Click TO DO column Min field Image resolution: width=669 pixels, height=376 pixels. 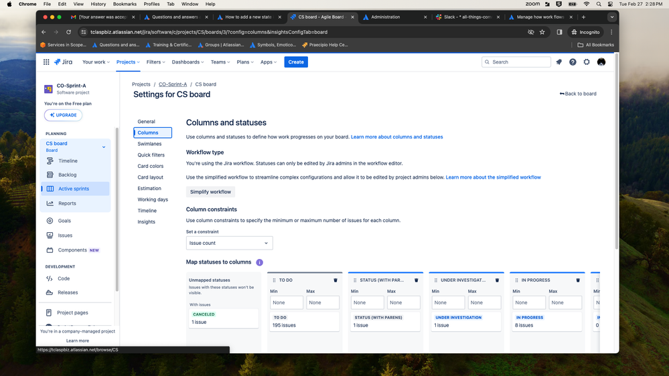point(287,302)
